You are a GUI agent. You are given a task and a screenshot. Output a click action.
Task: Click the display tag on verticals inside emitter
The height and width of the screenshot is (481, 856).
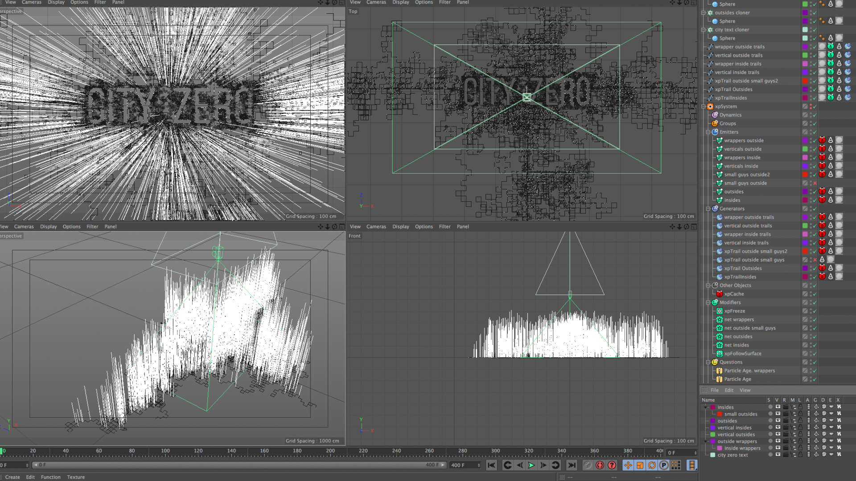[831, 166]
